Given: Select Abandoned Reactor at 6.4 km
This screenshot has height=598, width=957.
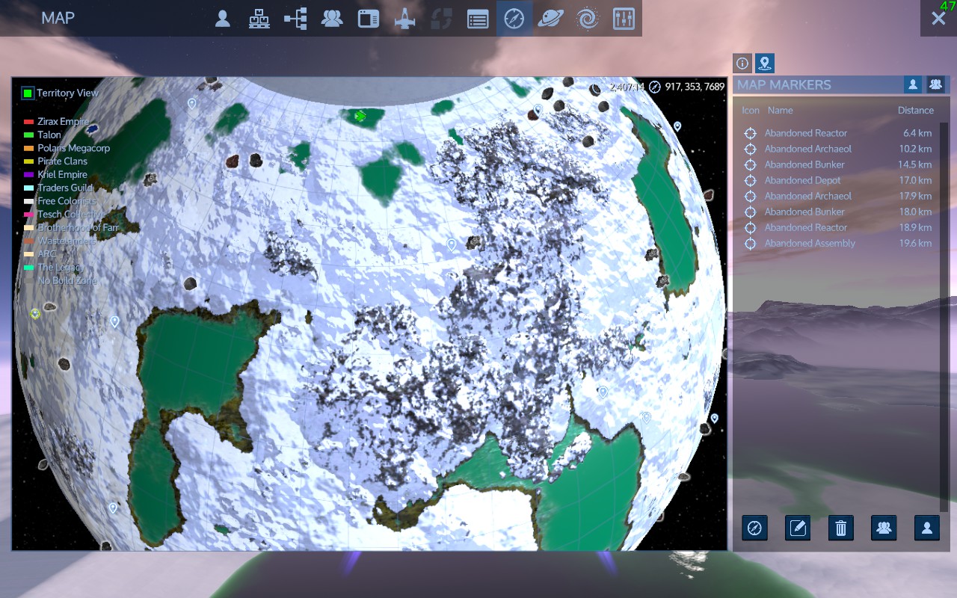Looking at the screenshot, I should [837, 133].
